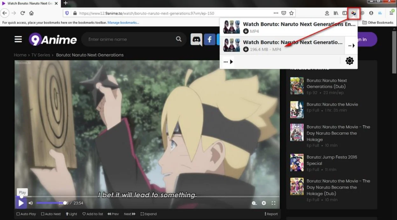This screenshot has height=220, width=397.
Task: Reload the page with the refresh icon
Action: point(23,13)
